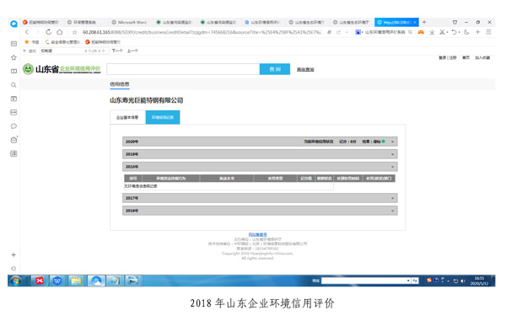Expand the 2019年 record row
506x321 pixels.
pyautogui.click(x=260, y=154)
